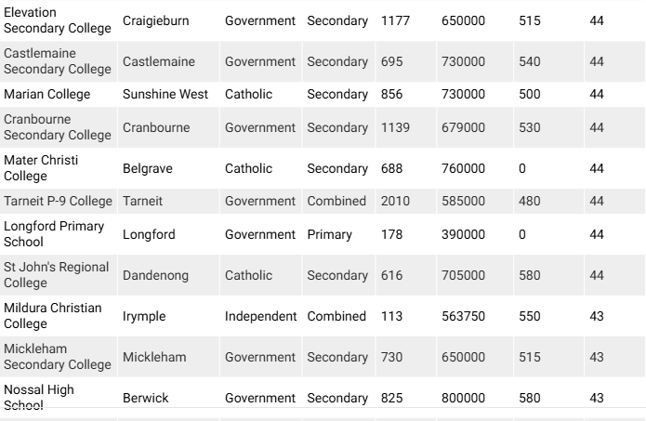The width and height of the screenshot is (646, 421).
Task: Select Cranbourne Secondary College row name
Action: [x=58, y=127]
